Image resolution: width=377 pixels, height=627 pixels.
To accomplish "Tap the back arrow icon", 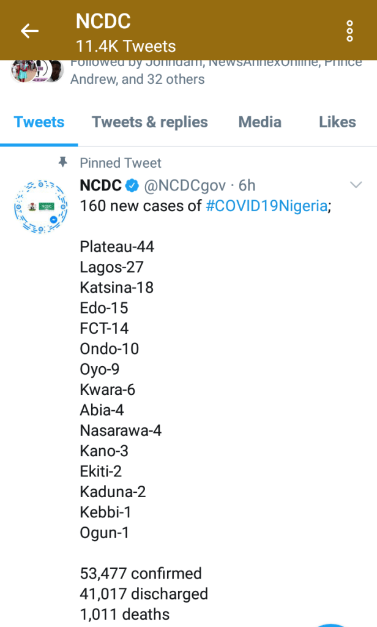I will click(x=29, y=31).
